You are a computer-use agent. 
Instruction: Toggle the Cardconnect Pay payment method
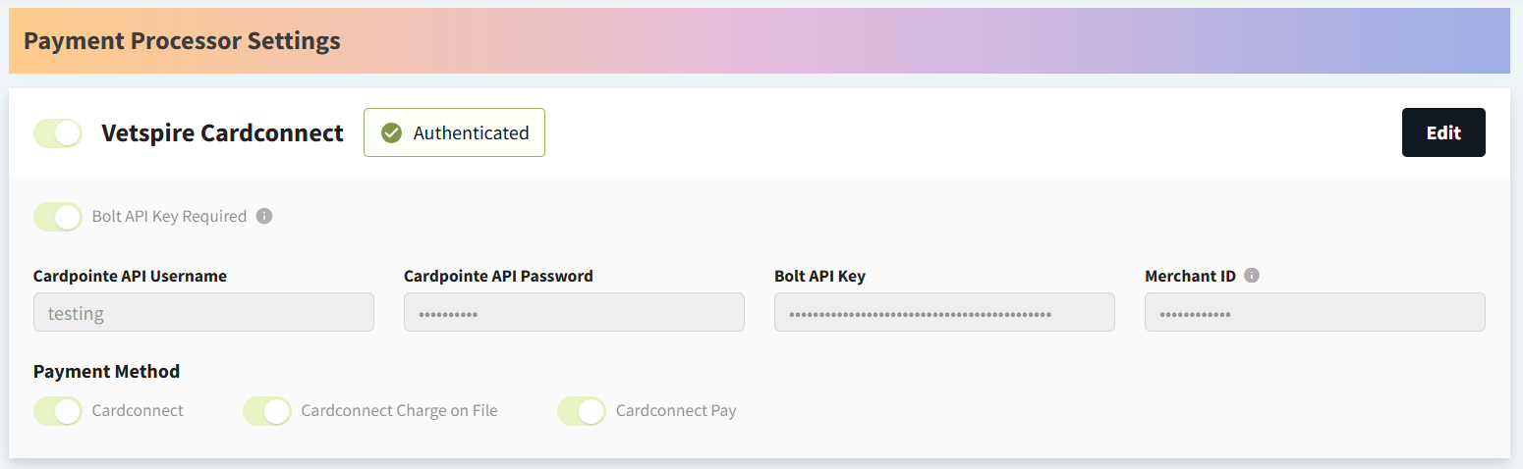pos(582,411)
